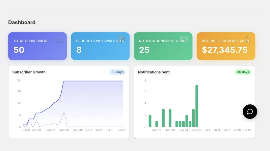This screenshot has height=151, width=270.
Task: Click the Jul 6 label on Subscriber Growth axis
Action: tap(99, 130)
